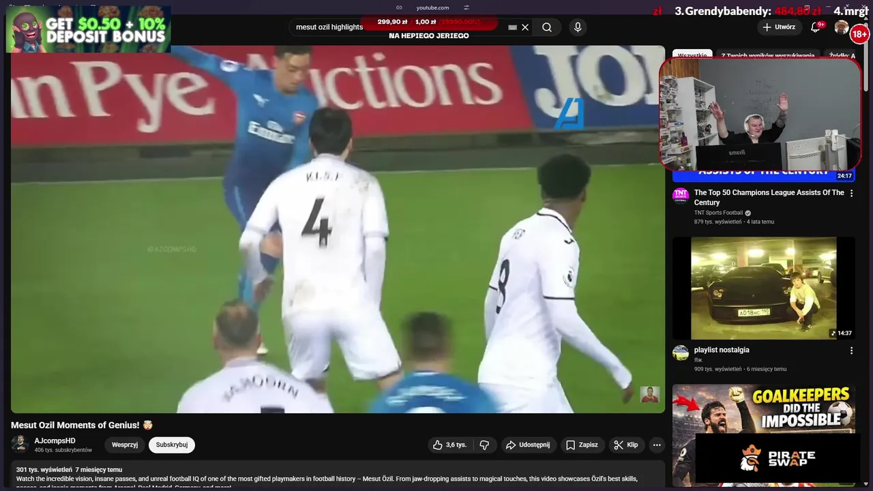Viewport: 873px width, 491px height.
Task: Subscribe via Subskrybuj button
Action: (172, 445)
